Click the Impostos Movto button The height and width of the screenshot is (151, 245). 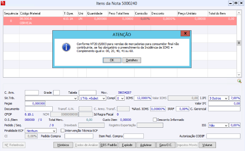[187, 145]
